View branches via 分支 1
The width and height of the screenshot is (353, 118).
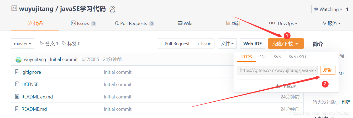[x=49, y=44]
